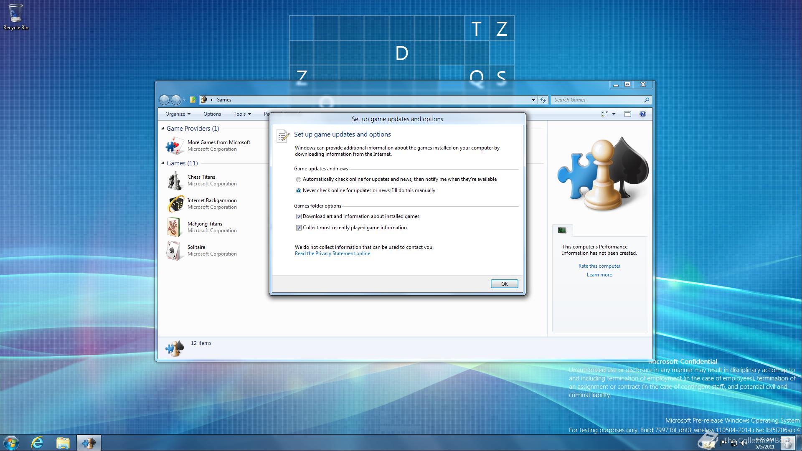
Task: Open Internet Explorer from the taskbar
Action: (37, 443)
